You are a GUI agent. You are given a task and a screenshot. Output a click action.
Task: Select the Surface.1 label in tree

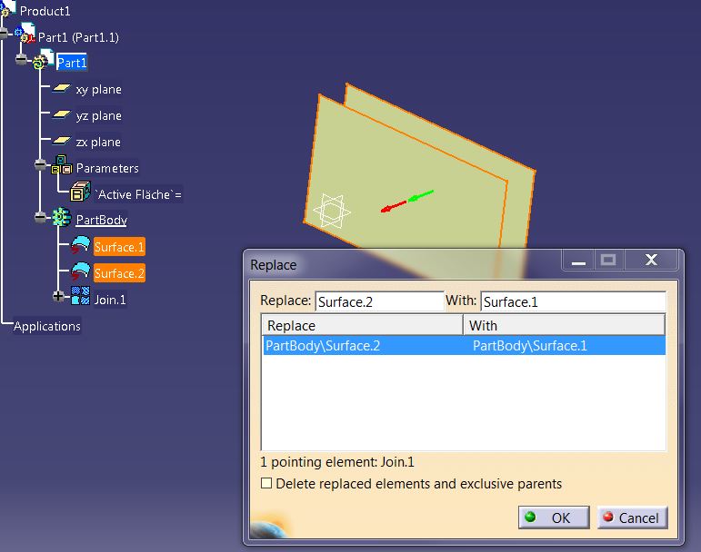[x=119, y=247]
